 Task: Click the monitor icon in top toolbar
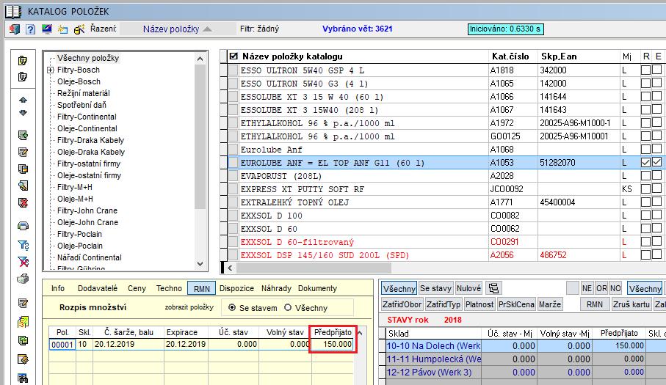pos(47,29)
